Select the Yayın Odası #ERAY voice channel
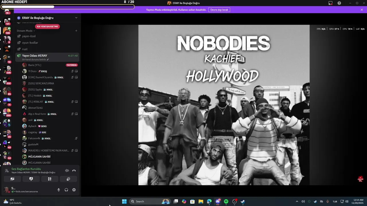This screenshot has height=206, width=367. click(47, 57)
